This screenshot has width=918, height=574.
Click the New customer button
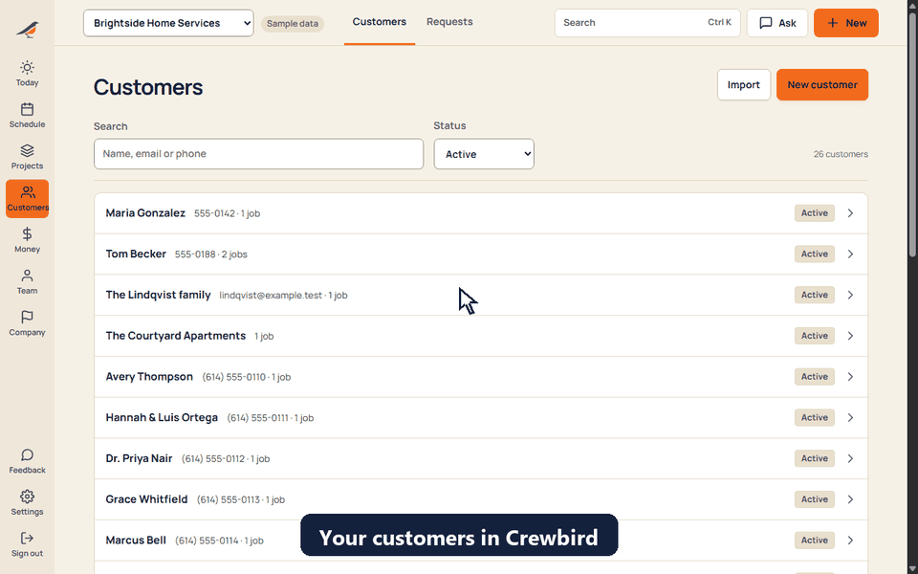822,84
